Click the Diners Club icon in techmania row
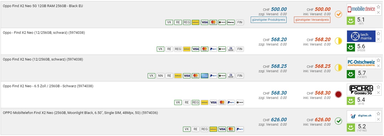The image size is (384, 136). (231, 49)
